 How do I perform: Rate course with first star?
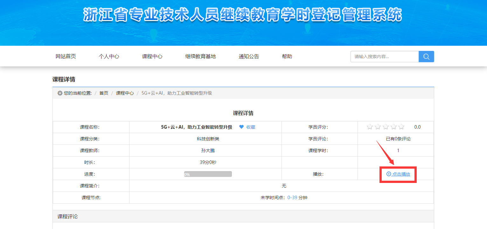[x=370, y=127]
